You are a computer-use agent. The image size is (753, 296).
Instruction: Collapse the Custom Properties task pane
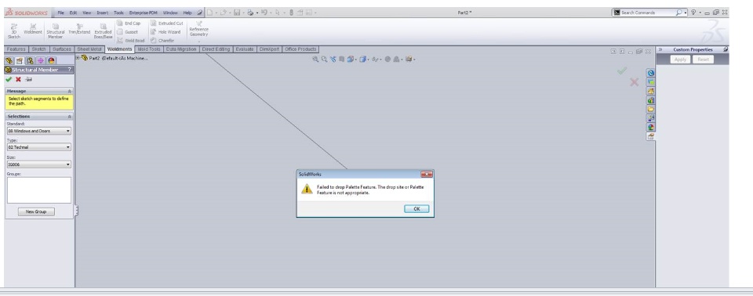pos(660,49)
